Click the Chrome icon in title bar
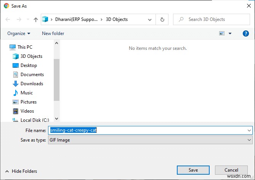Image resolution: width=255 pixels, height=180 pixels. [6, 6]
